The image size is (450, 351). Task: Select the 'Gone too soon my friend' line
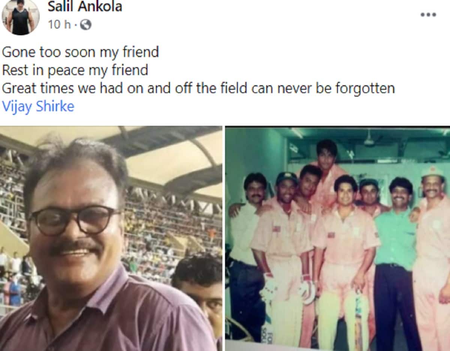[x=80, y=52]
